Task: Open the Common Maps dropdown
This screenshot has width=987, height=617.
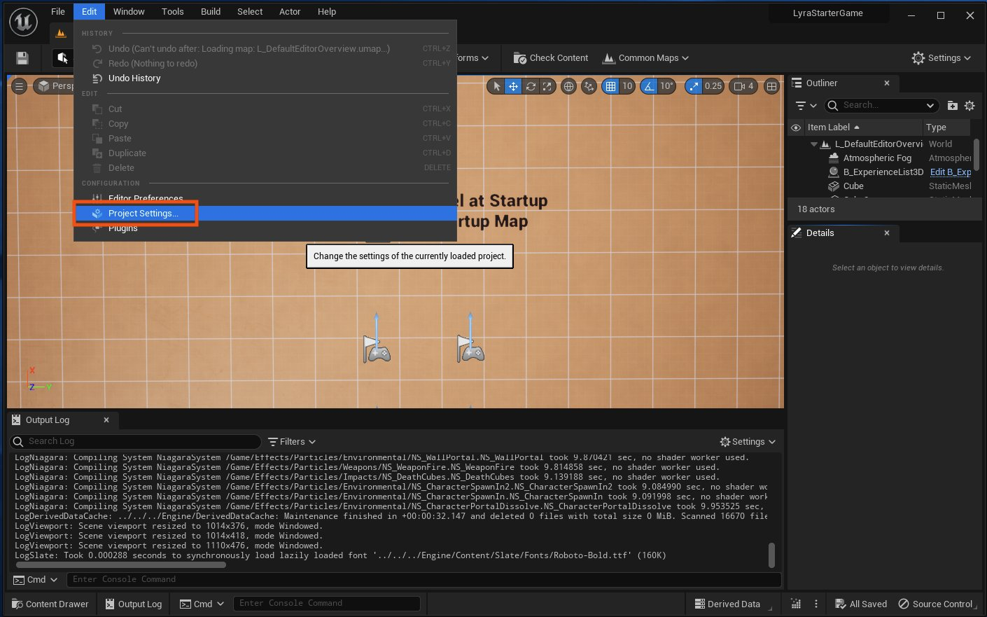Action: pyautogui.click(x=646, y=58)
